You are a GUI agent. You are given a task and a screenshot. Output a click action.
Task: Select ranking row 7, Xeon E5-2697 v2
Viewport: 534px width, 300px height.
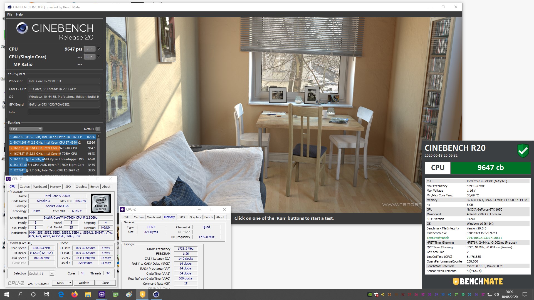pyautogui.click(x=52, y=170)
